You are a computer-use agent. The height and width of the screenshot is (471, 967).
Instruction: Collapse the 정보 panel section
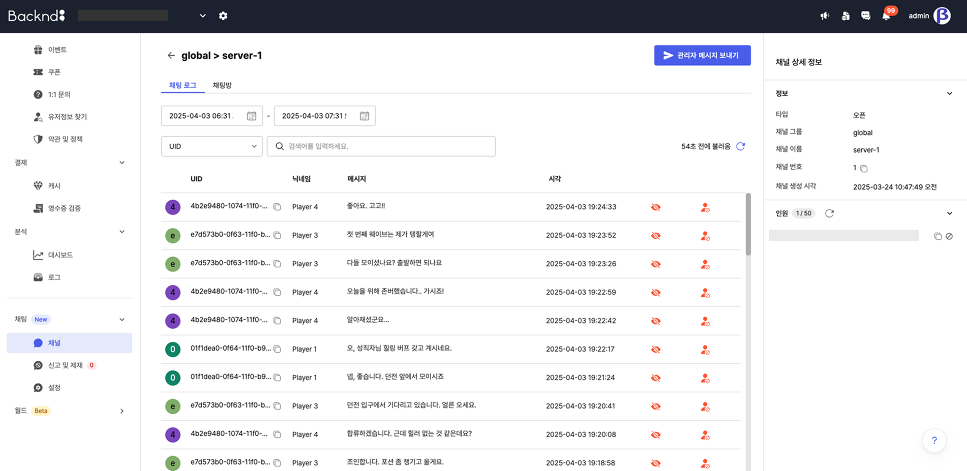click(x=949, y=93)
